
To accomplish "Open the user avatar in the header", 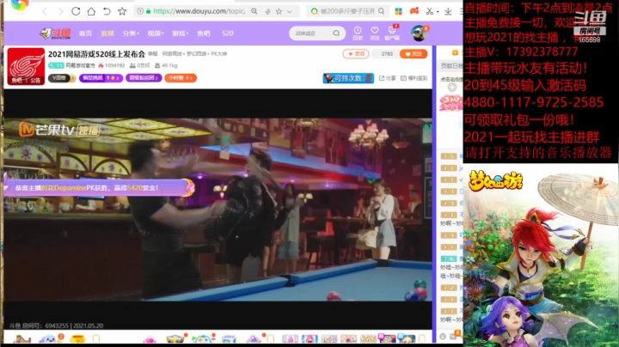I will (x=419, y=33).
